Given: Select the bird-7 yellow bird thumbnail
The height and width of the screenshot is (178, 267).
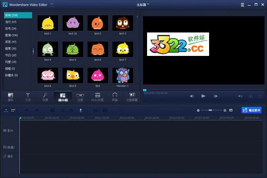Looking at the screenshot, I should [x=122, y=49].
